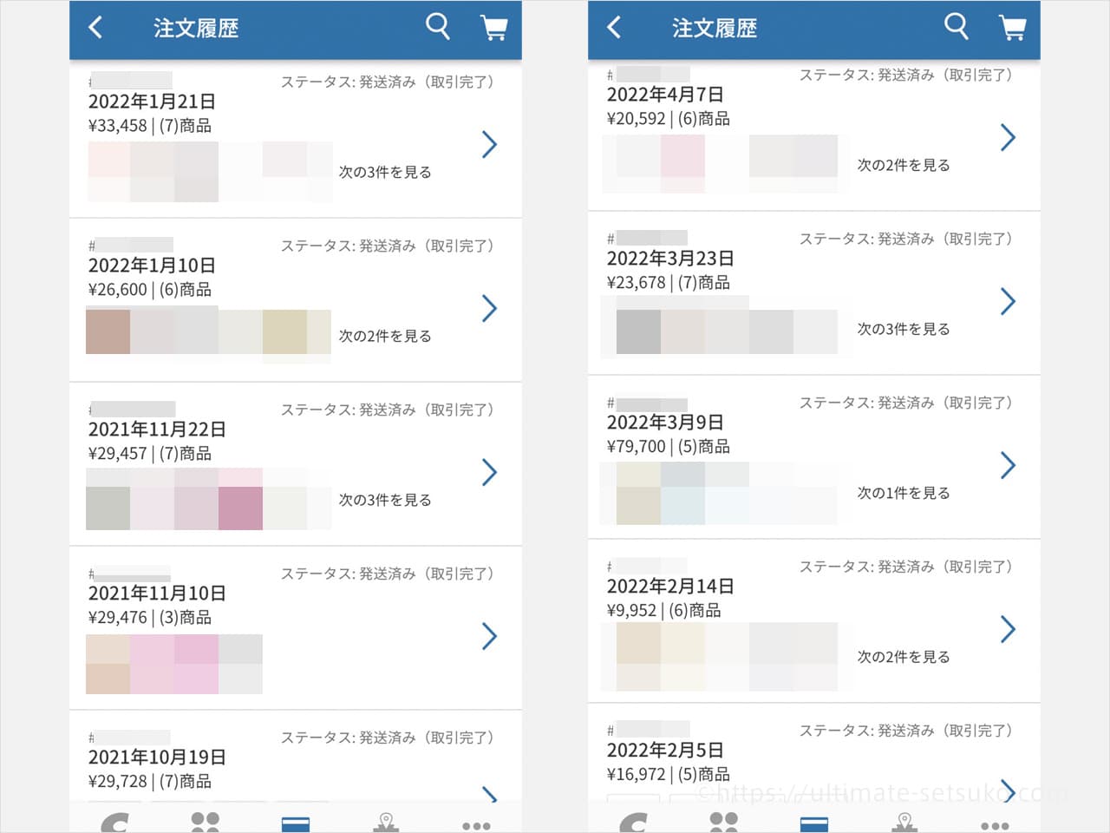This screenshot has height=833, width=1110.
Task: Tap 次の3件を見る in the 2022年1月21日 order
Action: [x=385, y=172]
